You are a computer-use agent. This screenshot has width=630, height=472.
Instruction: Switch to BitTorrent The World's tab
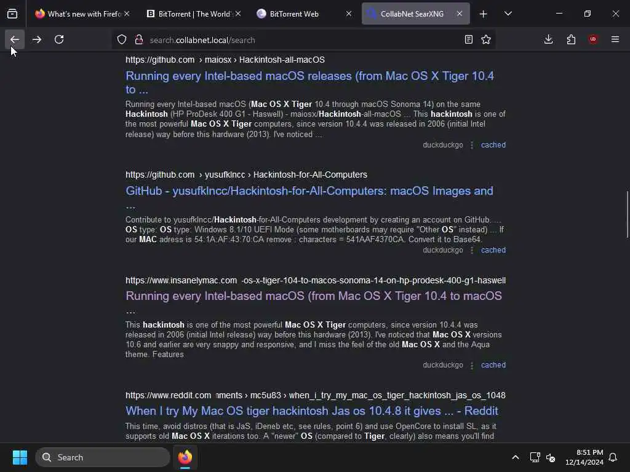(194, 14)
